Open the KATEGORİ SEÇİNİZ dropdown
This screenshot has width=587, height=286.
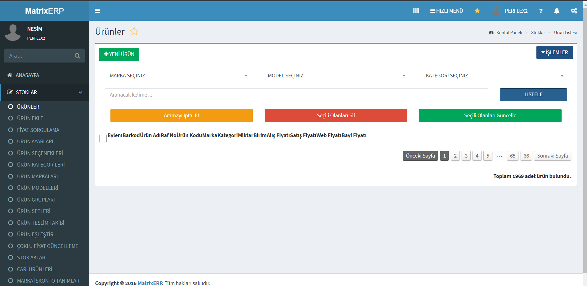(x=493, y=76)
